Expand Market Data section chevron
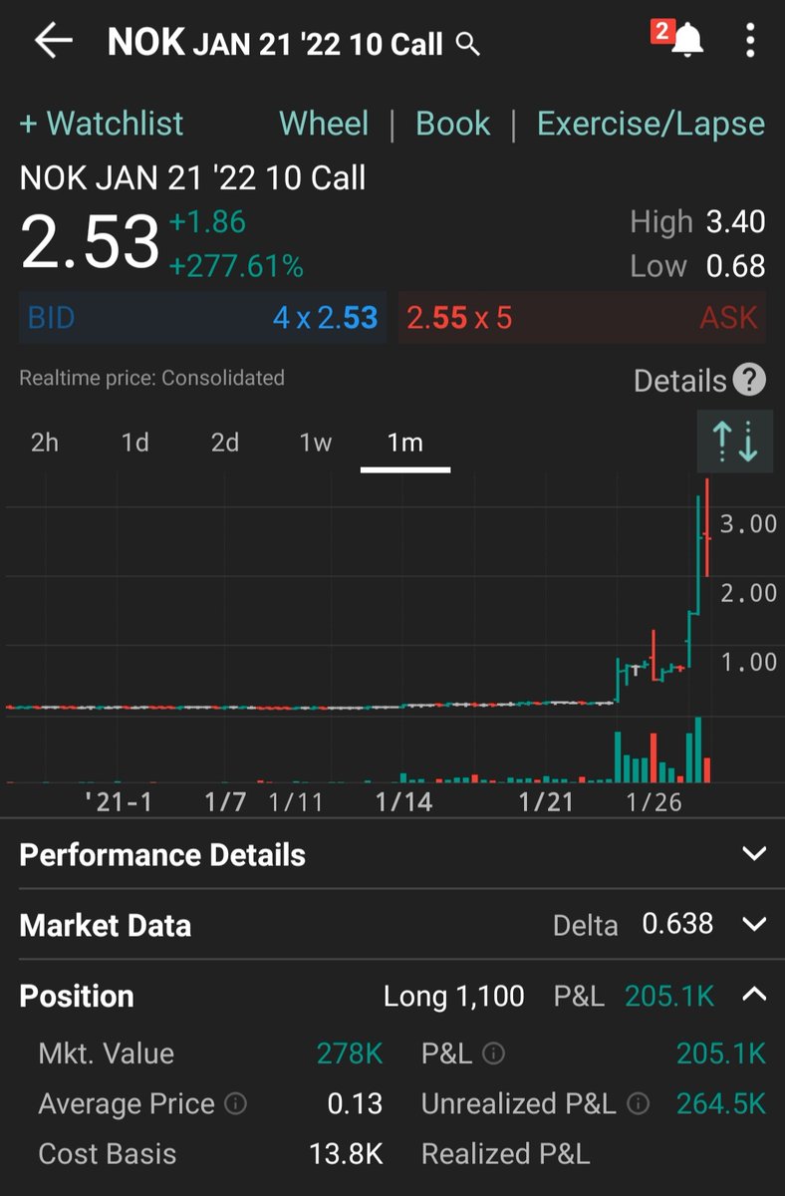 tap(755, 924)
